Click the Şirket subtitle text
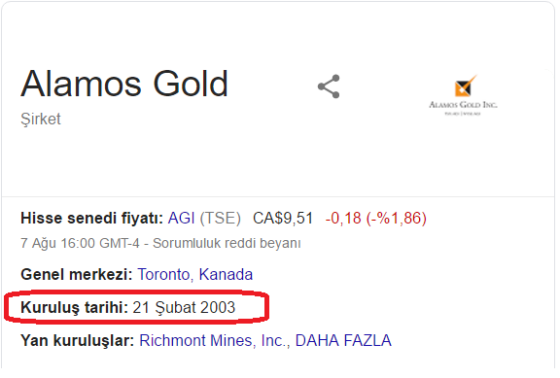Viewport: 560px width, 378px height. (x=41, y=120)
